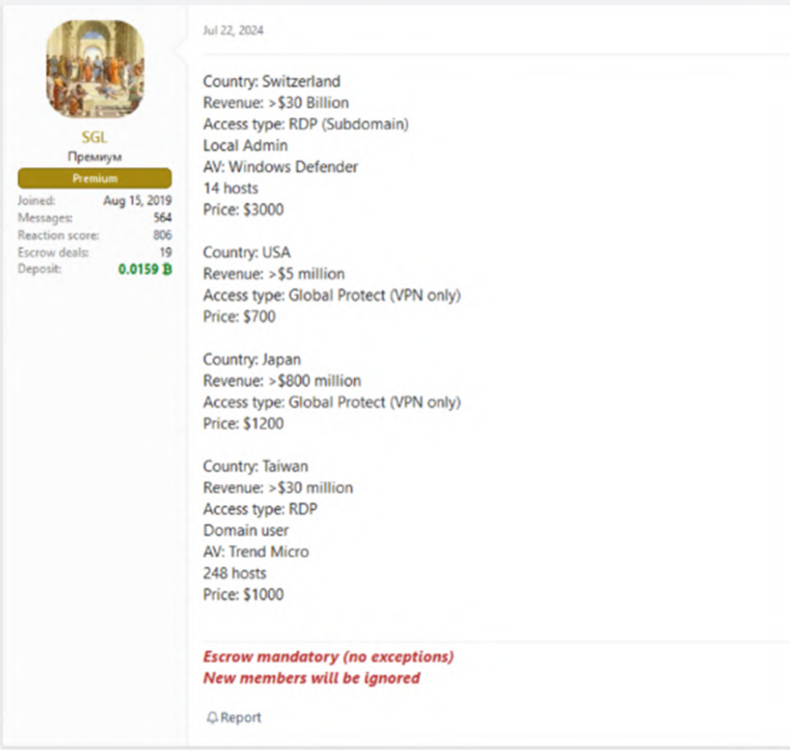This screenshot has width=790, height=750.
Task: Click the escrow deals count 19
Action: 165,252
